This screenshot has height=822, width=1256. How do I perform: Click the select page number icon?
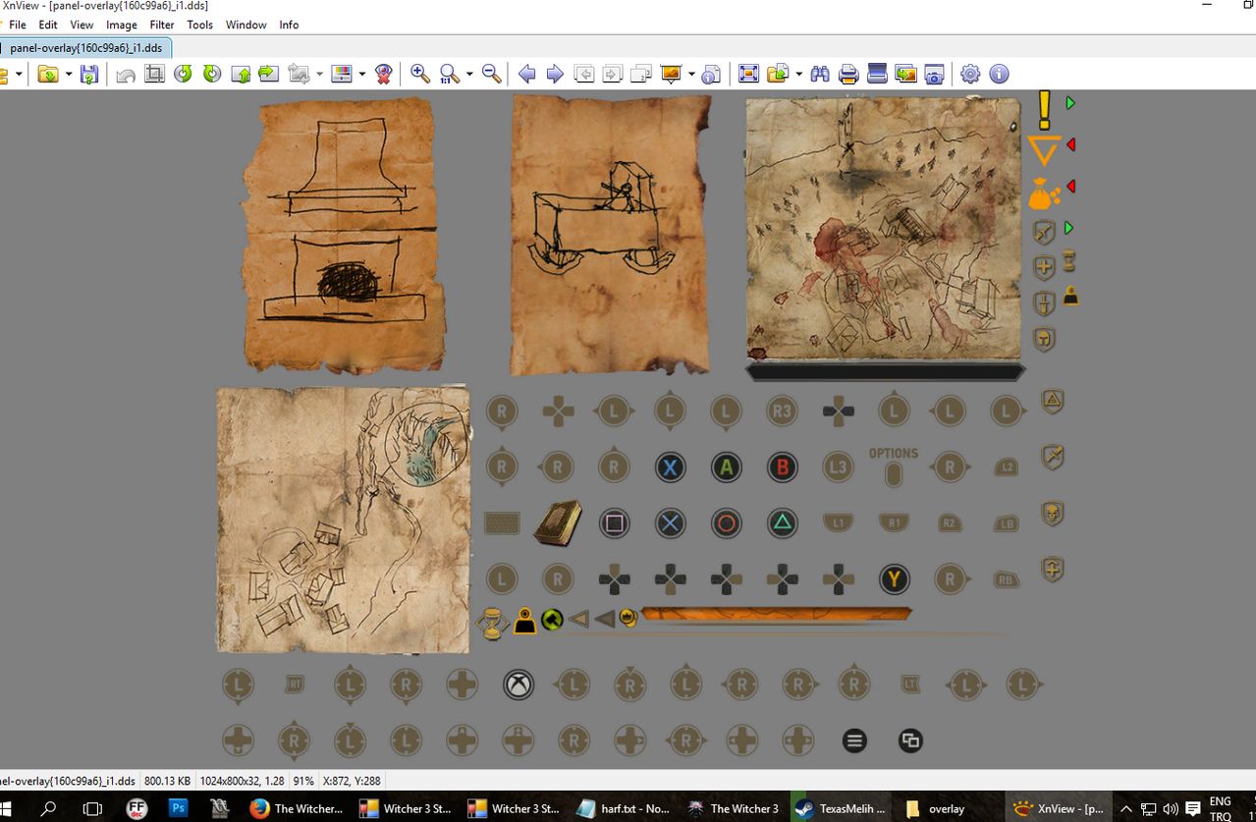coord(641,74)
